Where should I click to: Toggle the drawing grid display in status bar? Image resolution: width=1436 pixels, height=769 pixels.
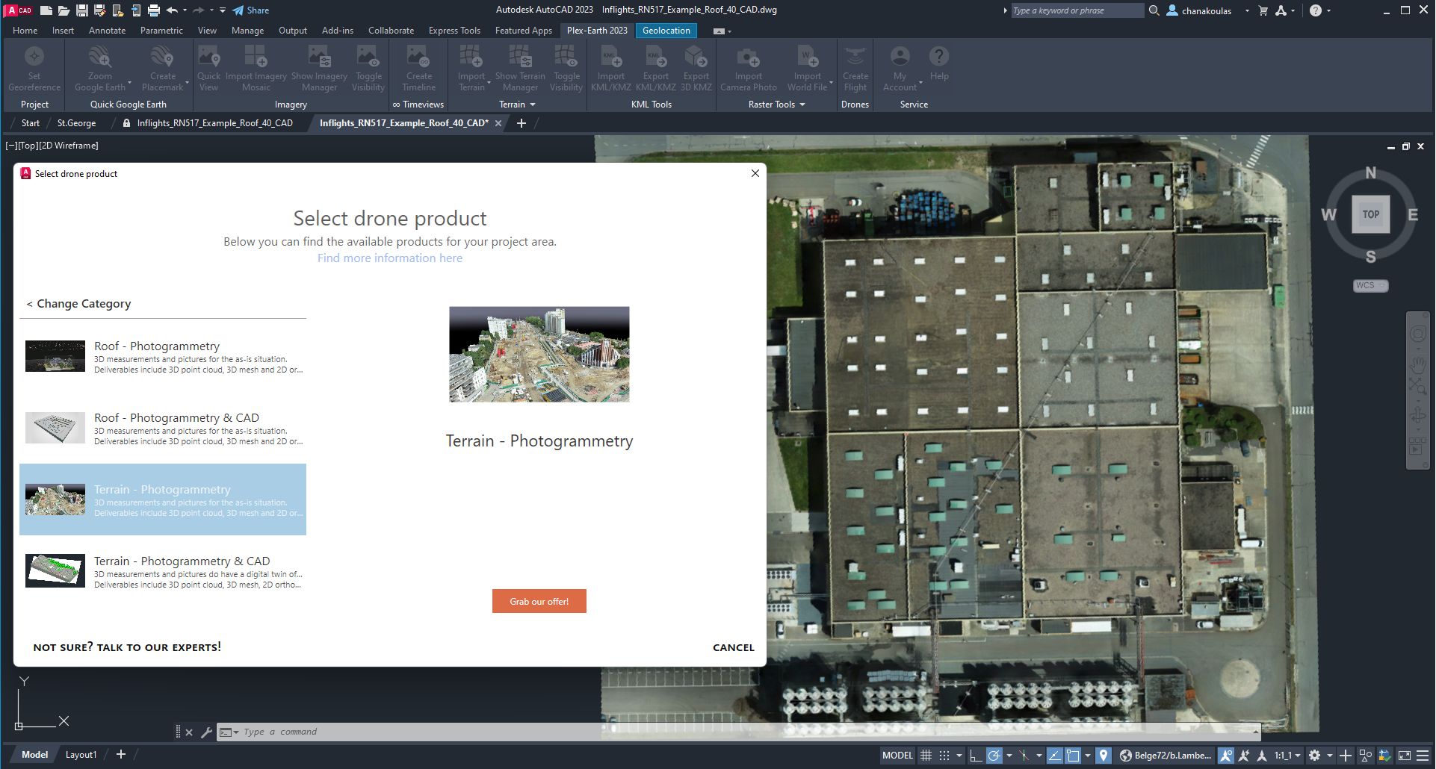(x=926, y=756)
